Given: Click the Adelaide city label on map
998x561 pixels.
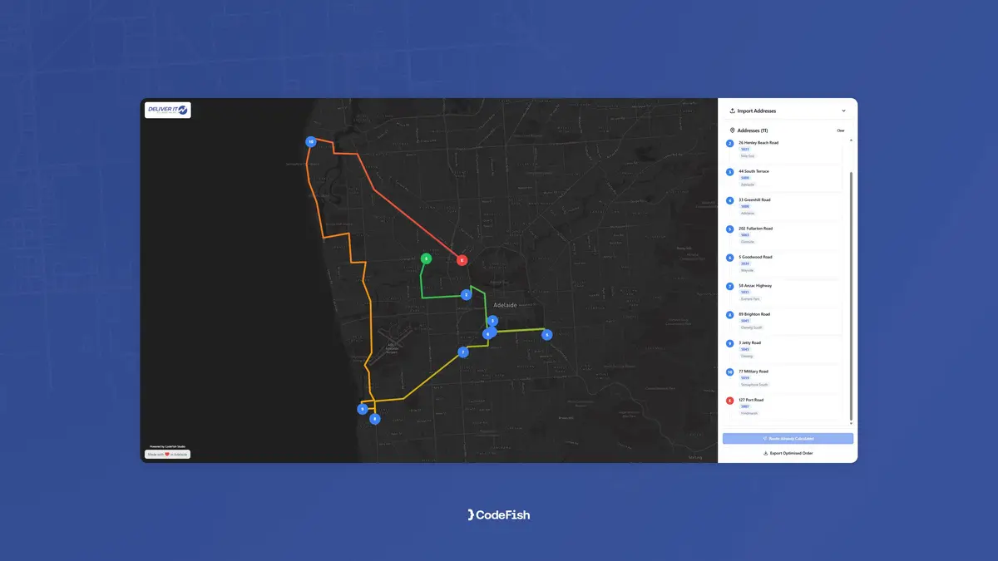Looking at the screenshot, I should point(505,305).
